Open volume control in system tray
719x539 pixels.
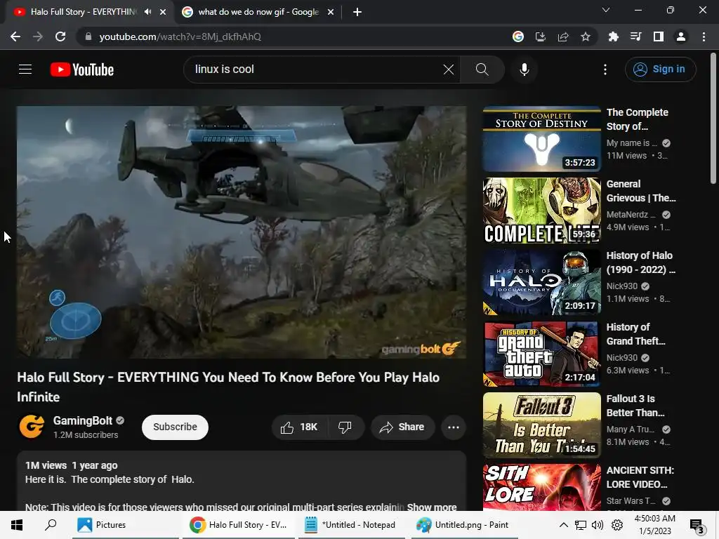coord(597,525)
